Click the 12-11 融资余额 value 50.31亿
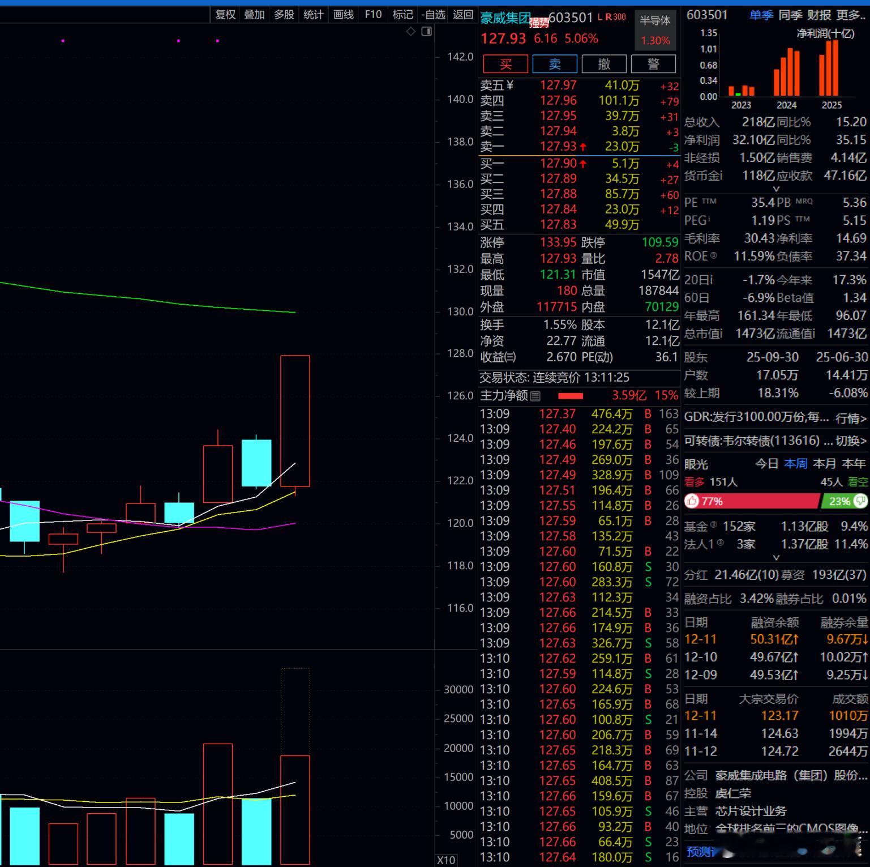The height and width of the screenshot is (867, 870). [x=774, y=639]
